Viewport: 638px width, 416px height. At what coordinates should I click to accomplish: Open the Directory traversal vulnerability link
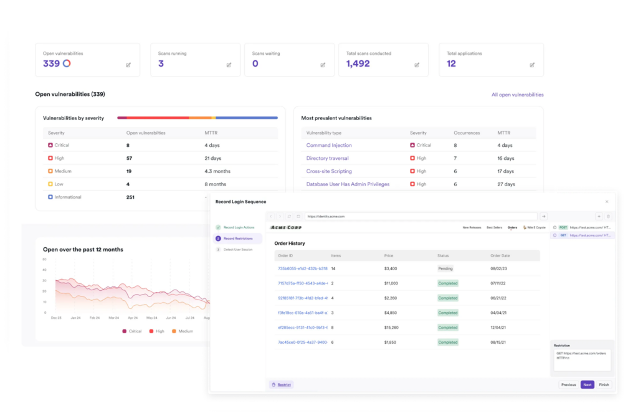[327, 158]
